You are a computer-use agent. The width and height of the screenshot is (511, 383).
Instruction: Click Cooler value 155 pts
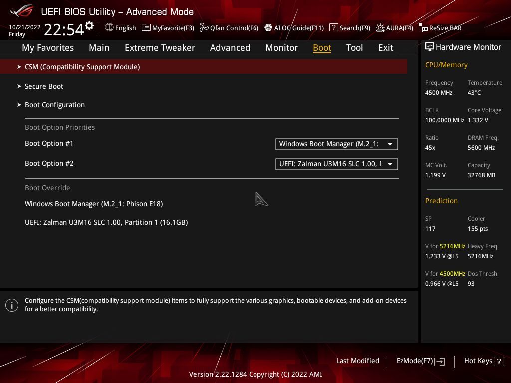coord(478,229)
